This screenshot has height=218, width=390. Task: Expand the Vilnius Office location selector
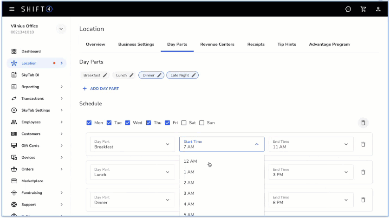click(x=61, y=29)
